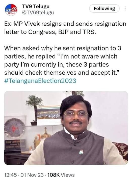The width and height of the screenshot is (132, 181).
Task: Open the TV9 Telugu profile avatar
Action: [11, 10]
